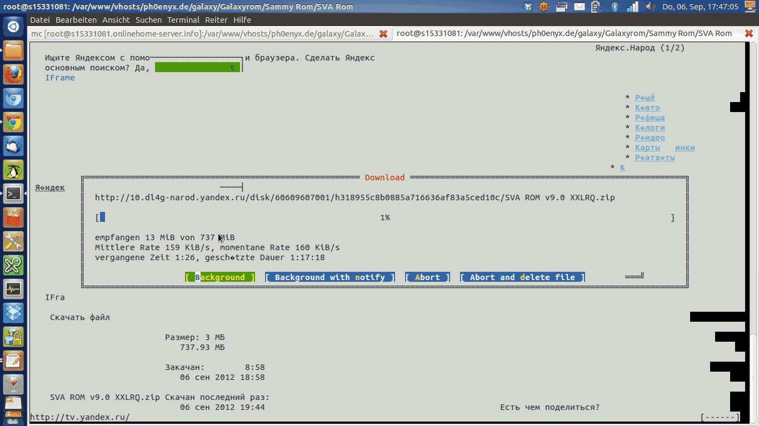The image size is (759, 426).
Task: Open the Wine glass launcher icon
Action: tap(13, 384)
